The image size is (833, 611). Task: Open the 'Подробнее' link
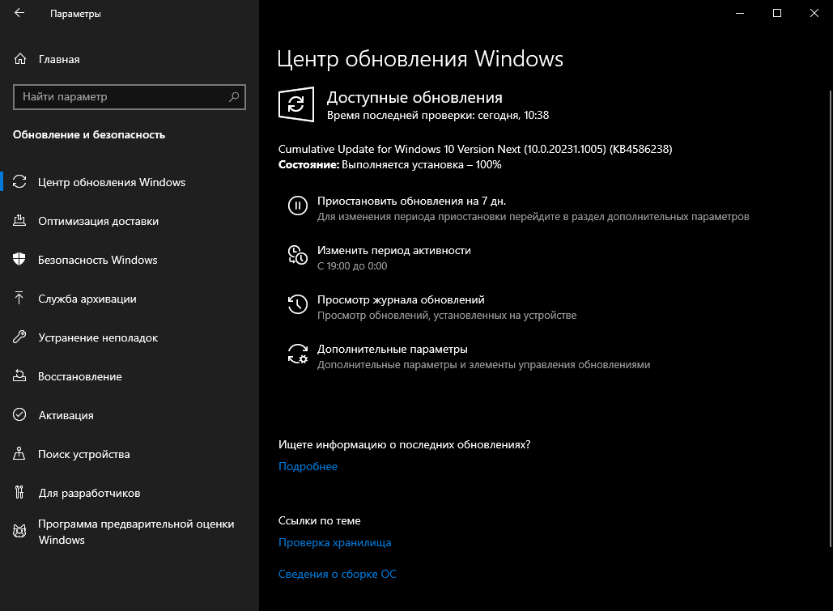tap(308, 466)
